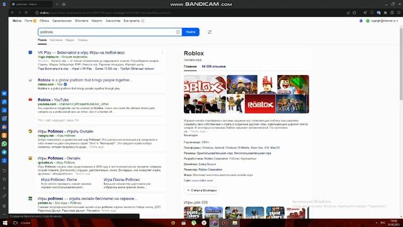Image resolution: width=403 pixels, height=227 pixels.
Task: Select the Поиск tab
Action: pos(42,40)
